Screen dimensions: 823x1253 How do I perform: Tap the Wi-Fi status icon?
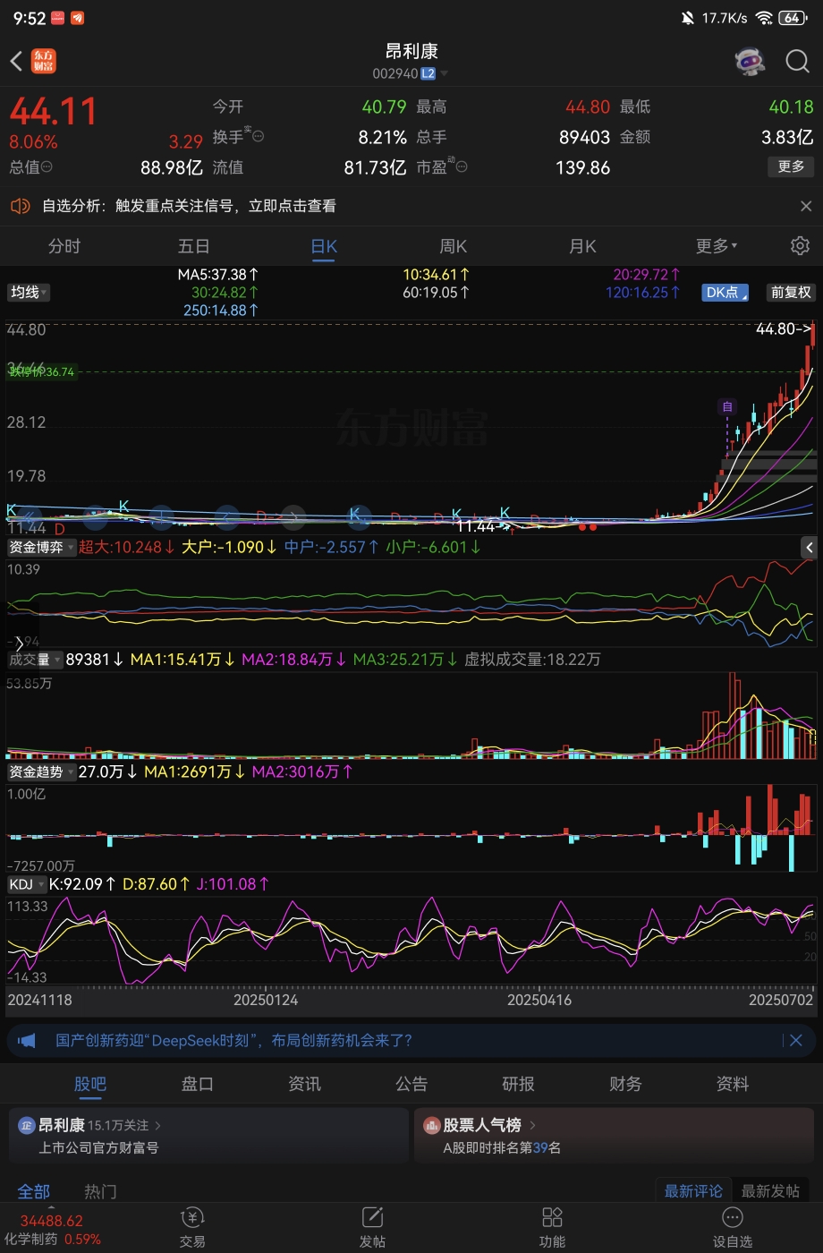(x=764, y=18)
